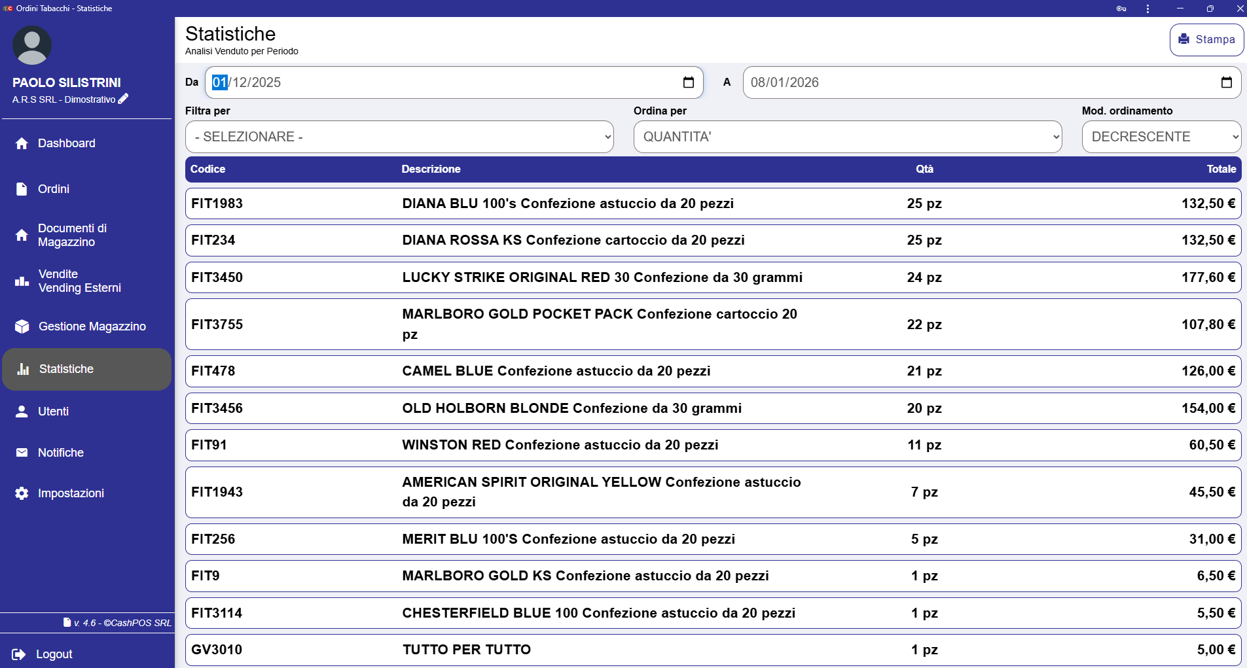Open the Ordini section via its document icon
1247x668 pixels.
(22, 188)
